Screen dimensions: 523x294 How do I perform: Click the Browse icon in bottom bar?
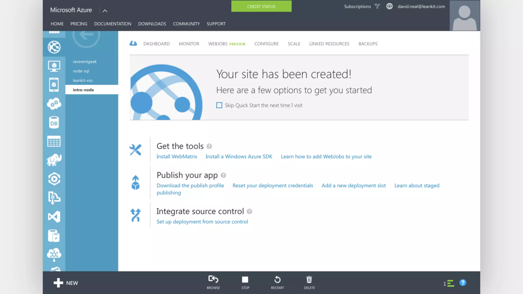pos(213,279)
